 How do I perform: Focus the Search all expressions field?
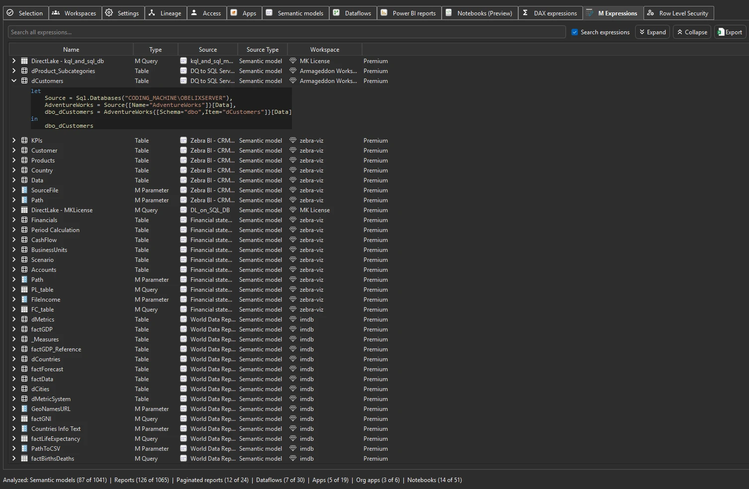coord(287,32)
